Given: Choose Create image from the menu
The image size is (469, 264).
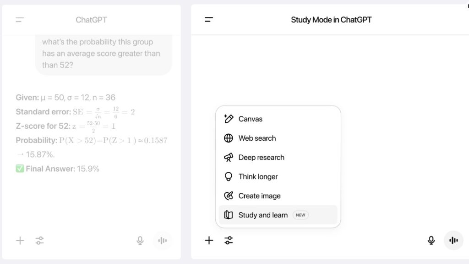Looking at the screenshot, I should pyautogui.click(x=259, y=195).
